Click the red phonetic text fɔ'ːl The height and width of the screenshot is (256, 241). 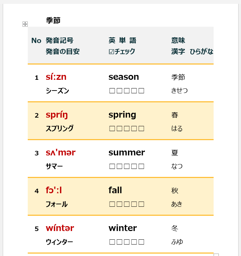tap(53, 190)
